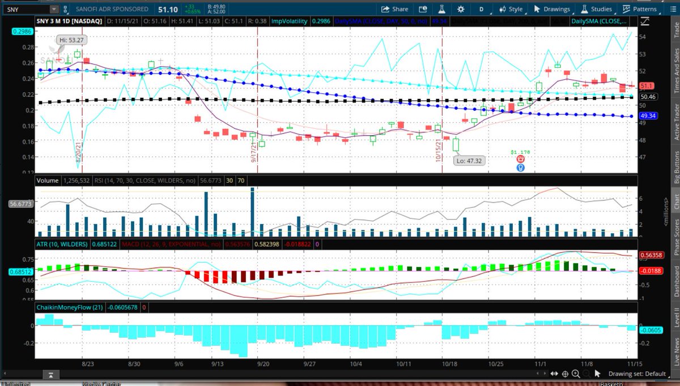Click the blue lightbulb event icon
The image size is (680, 386).
(521, 168)
